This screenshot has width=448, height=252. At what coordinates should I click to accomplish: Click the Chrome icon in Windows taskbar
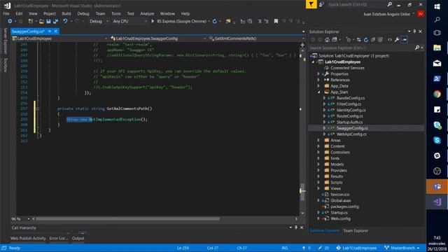[x=437, y=94]
